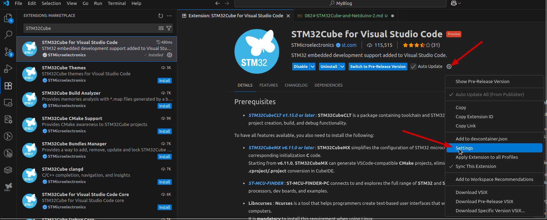This screenshot has height=220, width=547.
Task: Open the Run and Debug view
Action: (8, 69)
